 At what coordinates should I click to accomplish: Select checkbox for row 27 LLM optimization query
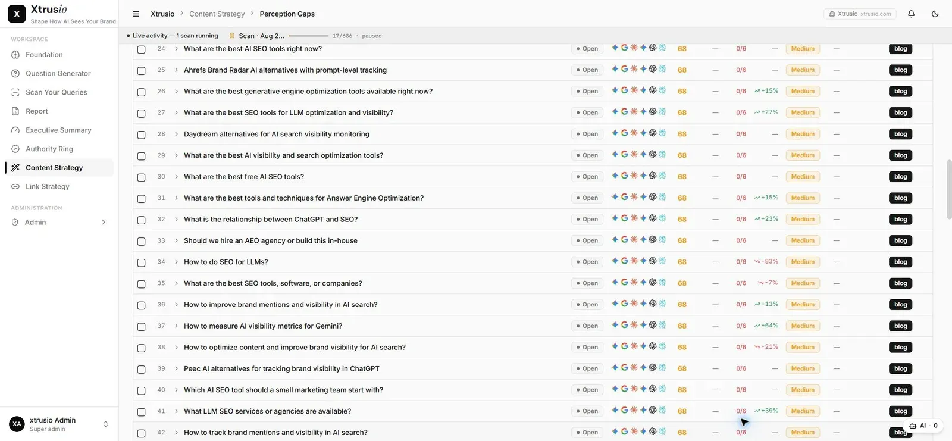tap(141, 114)
